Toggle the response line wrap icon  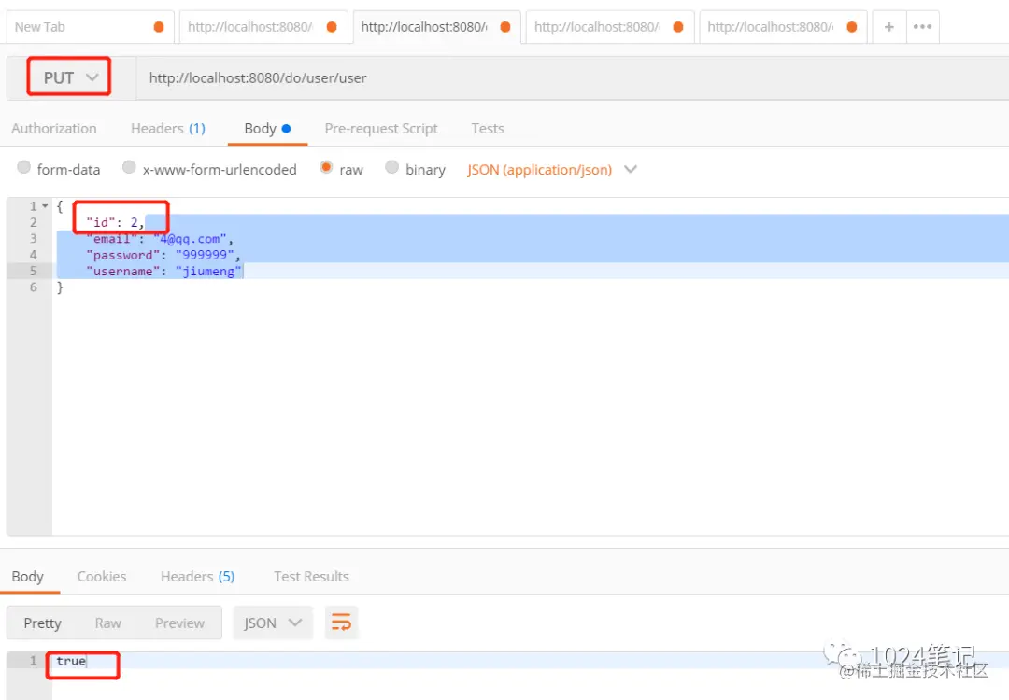coord(341,623)
